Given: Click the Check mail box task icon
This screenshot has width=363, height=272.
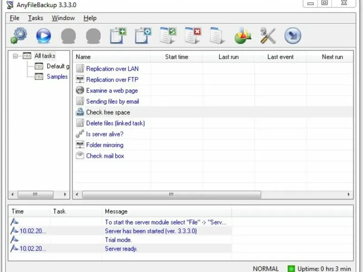Looking at the screenshot, I should pos(80,155).
